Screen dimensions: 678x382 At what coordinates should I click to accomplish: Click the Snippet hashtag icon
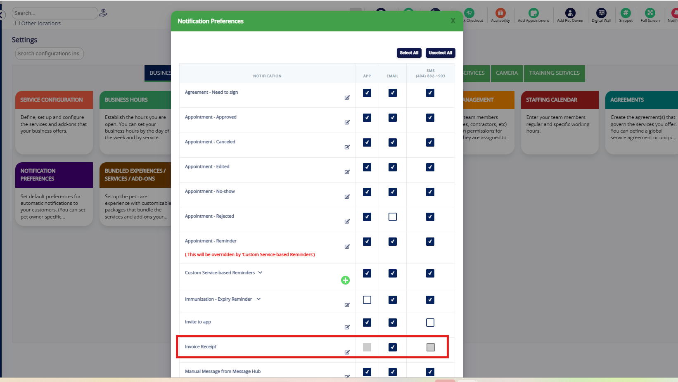pyautogui.click(x=626, y=13)
